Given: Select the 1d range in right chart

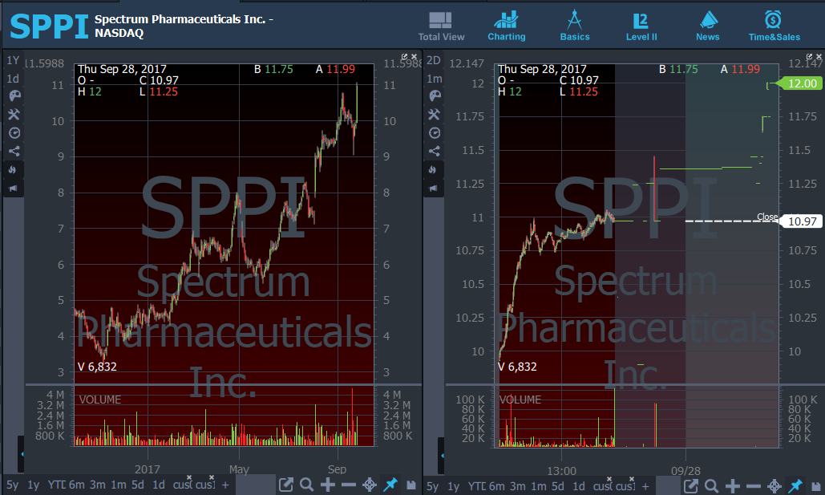Looking at the screenshot, I should (x=579, y=486).
